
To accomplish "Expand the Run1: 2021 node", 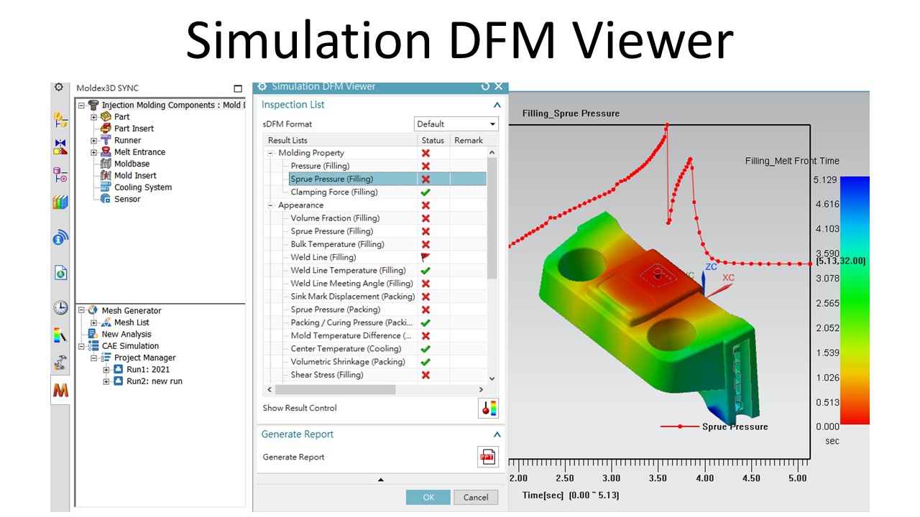I will pyautogui.click(x=106, y=370).
